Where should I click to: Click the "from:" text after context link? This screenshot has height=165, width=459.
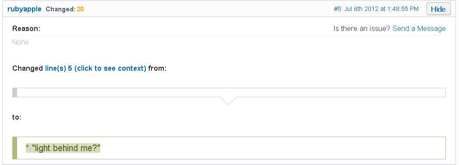tap(158, 69)
